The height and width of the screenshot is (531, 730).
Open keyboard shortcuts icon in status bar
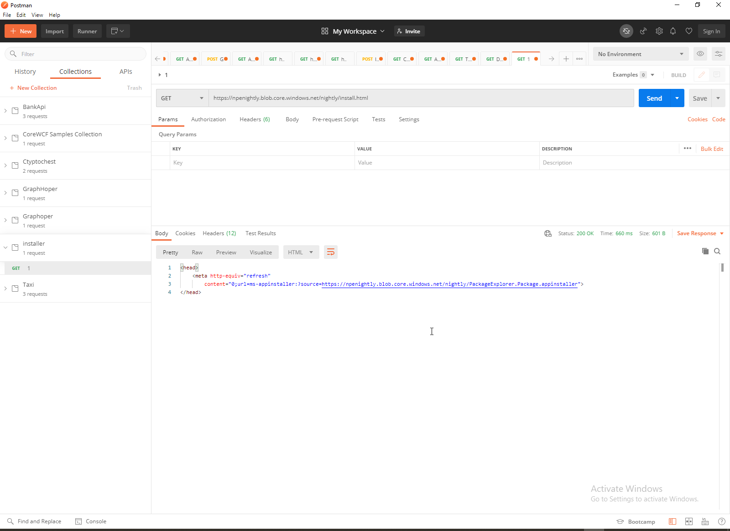[x=705, y=521]
